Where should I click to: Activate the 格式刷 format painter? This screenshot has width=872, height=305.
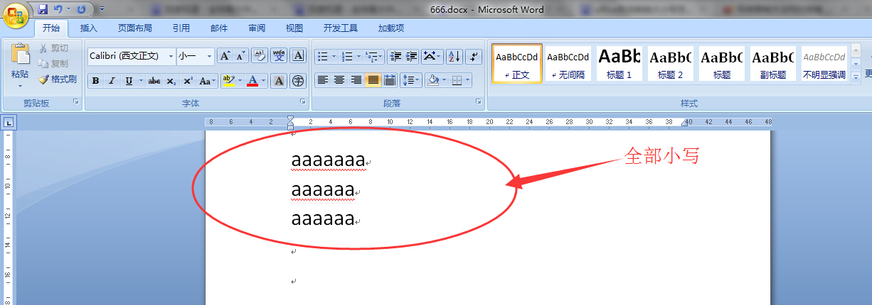[x=56, y=79]
